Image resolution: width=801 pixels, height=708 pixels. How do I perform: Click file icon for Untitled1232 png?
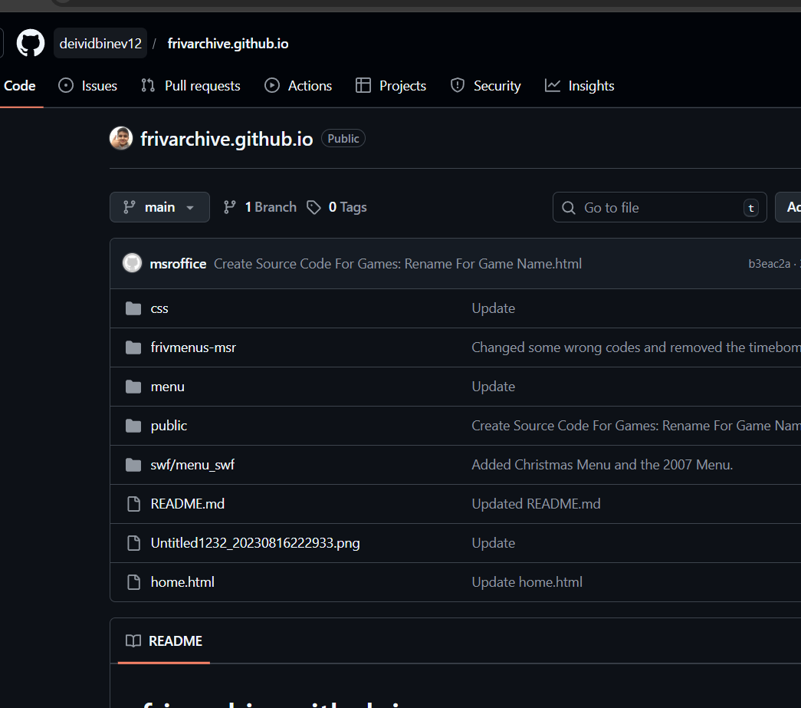coord(134,543)
